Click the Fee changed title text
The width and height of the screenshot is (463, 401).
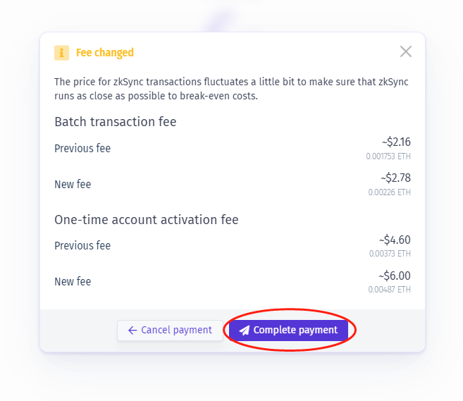point(105,53)
